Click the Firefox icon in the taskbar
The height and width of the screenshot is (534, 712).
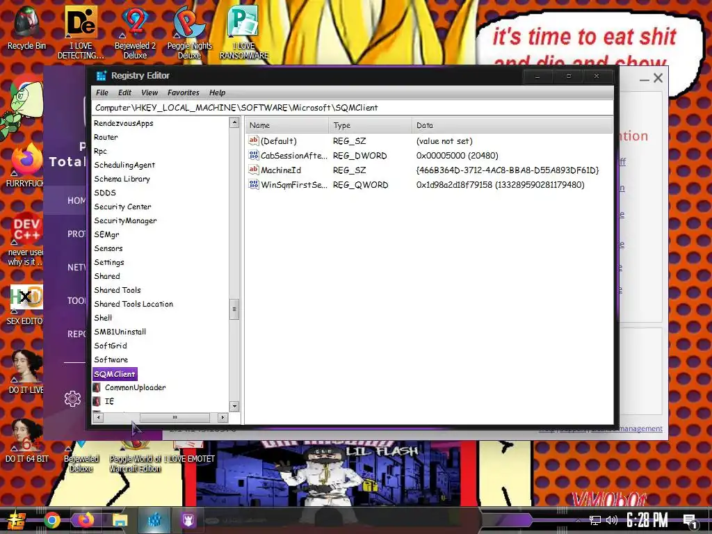86,520
